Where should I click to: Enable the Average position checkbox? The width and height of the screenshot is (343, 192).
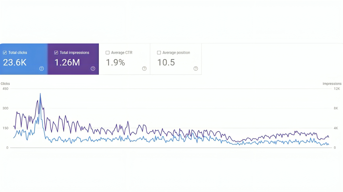click(x=159, y=53)
